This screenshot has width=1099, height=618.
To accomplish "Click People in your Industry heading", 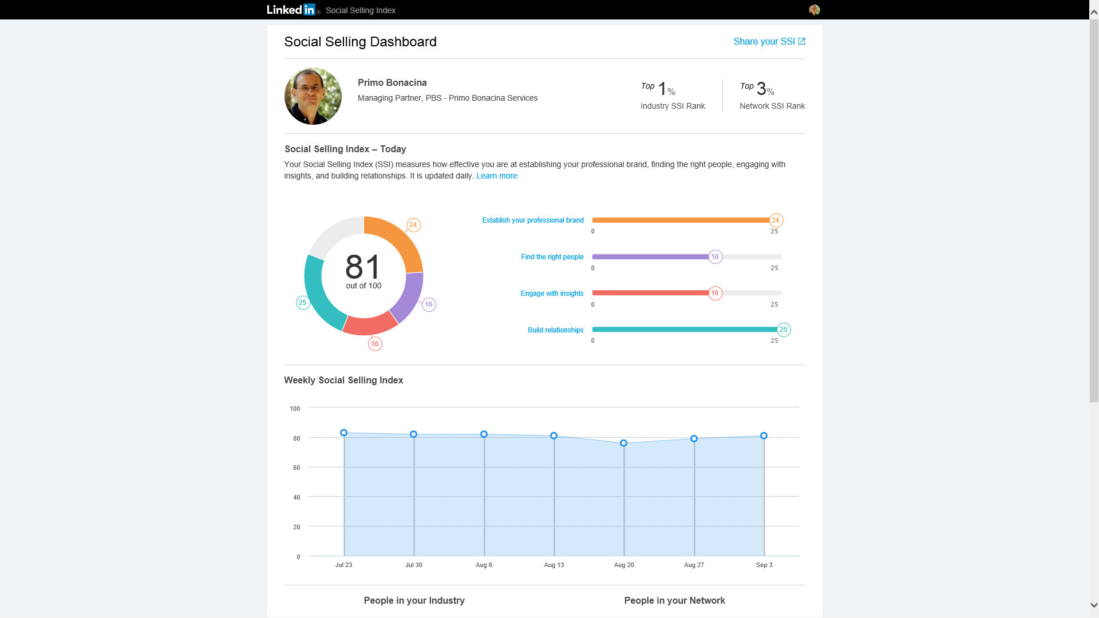I will [x=414, y=600].
